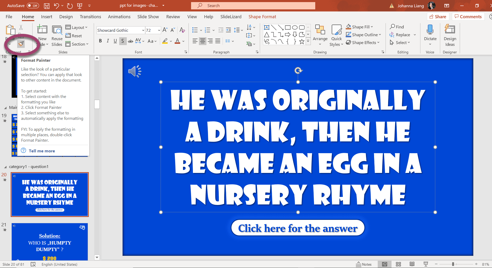
Task: Toggle italic formatting
Action: 108,41
